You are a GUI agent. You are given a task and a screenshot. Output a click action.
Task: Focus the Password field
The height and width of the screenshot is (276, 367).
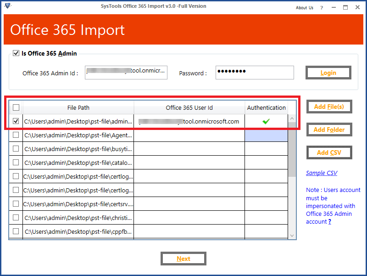255,73
